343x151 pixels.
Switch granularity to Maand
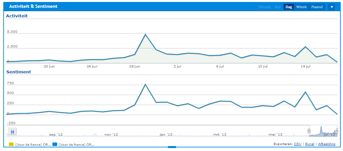[317, 7]
